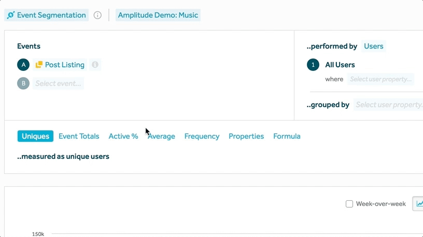The image size is (423, 237).
Task: Open the Post Listing event selector
Action: coord(64,65)
